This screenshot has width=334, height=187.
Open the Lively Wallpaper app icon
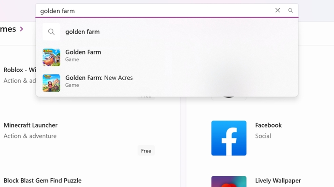229,182
